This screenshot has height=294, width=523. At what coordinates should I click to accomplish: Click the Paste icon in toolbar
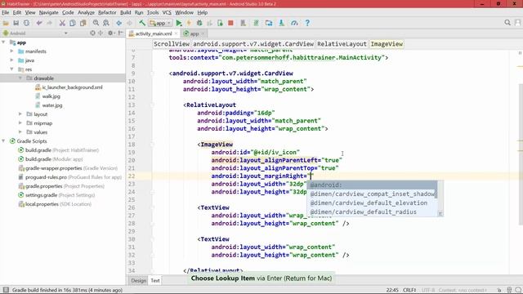pyautogui.click(x=83, y=23)
